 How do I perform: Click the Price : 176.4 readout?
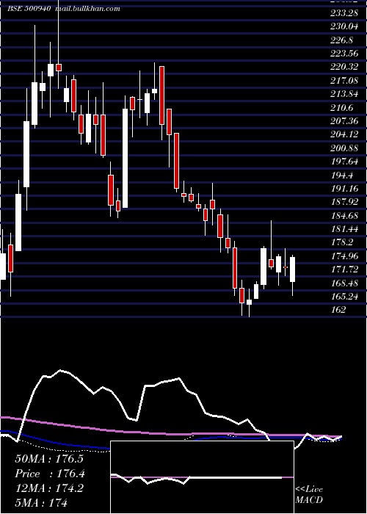tap(50, 474)
